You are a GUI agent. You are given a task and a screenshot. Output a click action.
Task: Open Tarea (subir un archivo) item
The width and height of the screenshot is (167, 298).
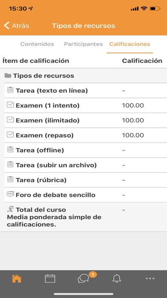[86, 165]
